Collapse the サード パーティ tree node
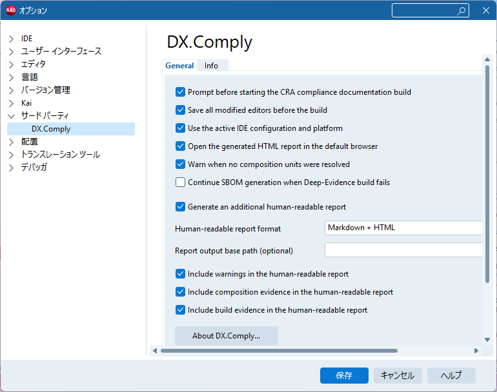This screenshot has height=392, width=497. point(11,116)
